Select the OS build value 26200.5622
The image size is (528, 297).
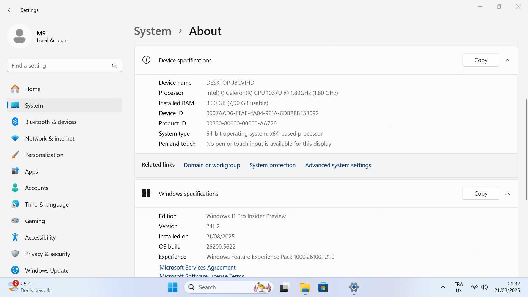(x=221, y=247)
